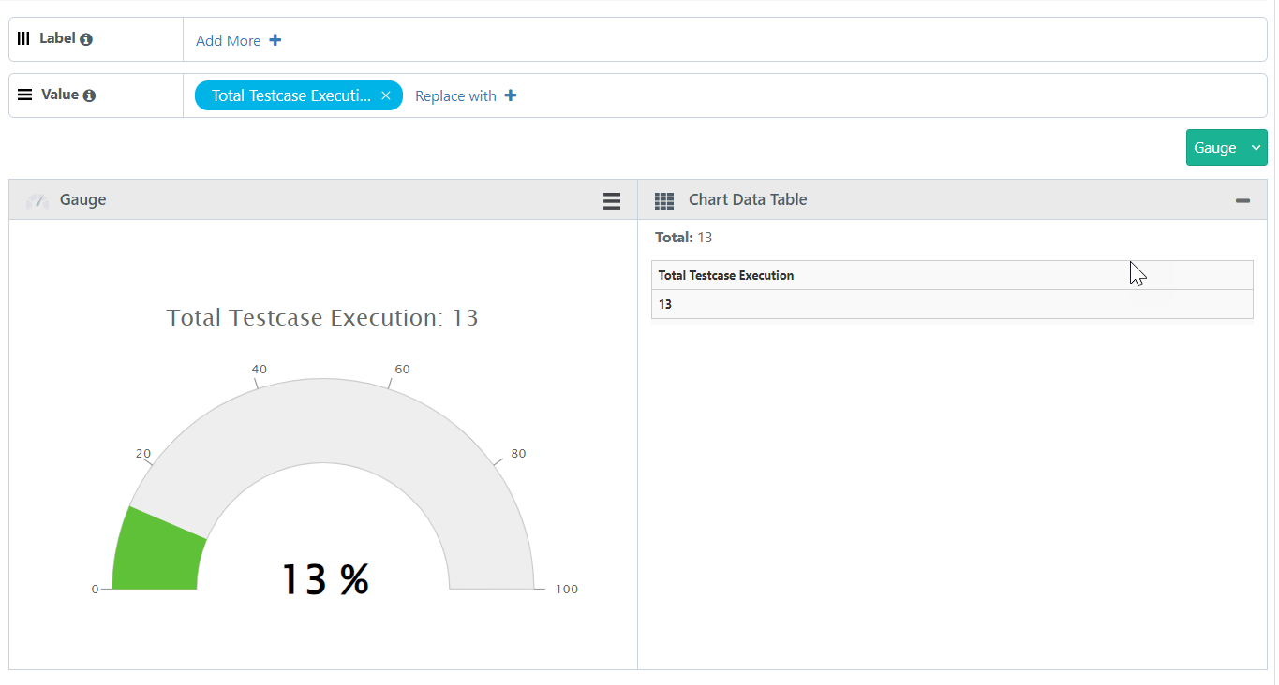
Task: Click the info icon next to Value
Action: [89, 95]
